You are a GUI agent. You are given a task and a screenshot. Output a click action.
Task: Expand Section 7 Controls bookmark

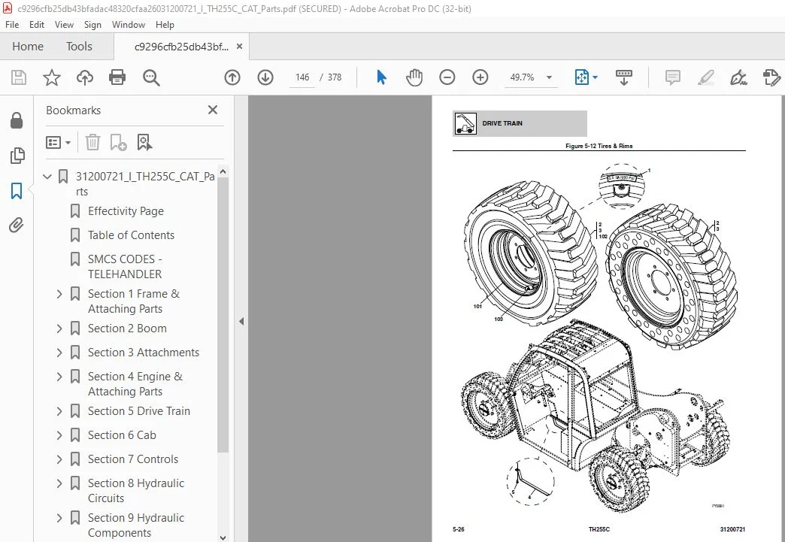pyautogui.click(x=59, y=459)
